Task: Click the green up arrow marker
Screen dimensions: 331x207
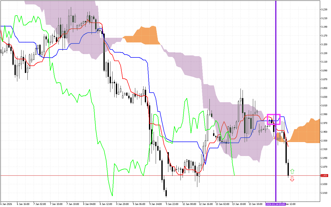Action: click(x=292, y=171)
